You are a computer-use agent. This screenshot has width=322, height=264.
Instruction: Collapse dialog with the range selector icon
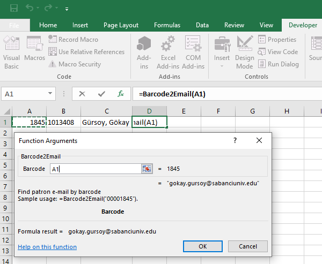click(x=147, y=169)
